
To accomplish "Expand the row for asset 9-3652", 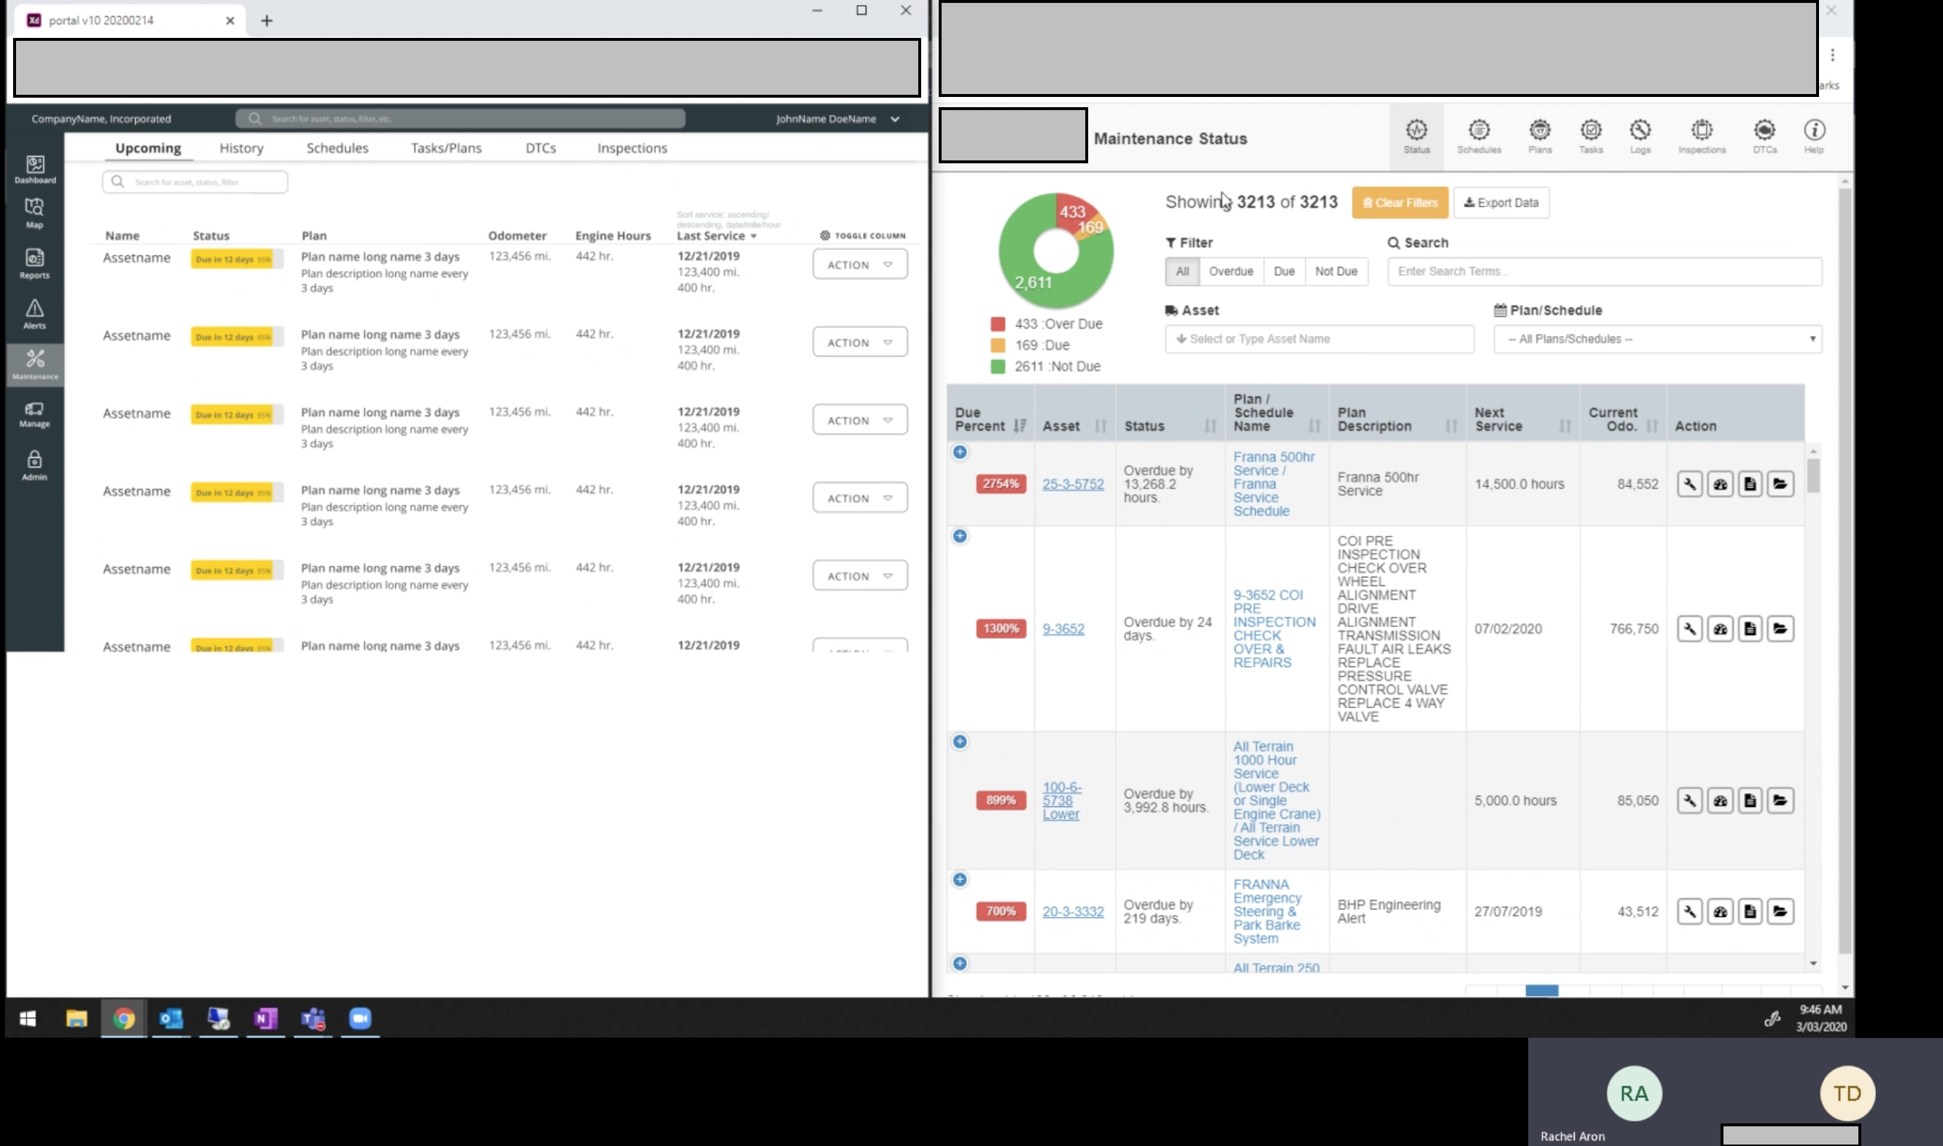I will point(960,536).
